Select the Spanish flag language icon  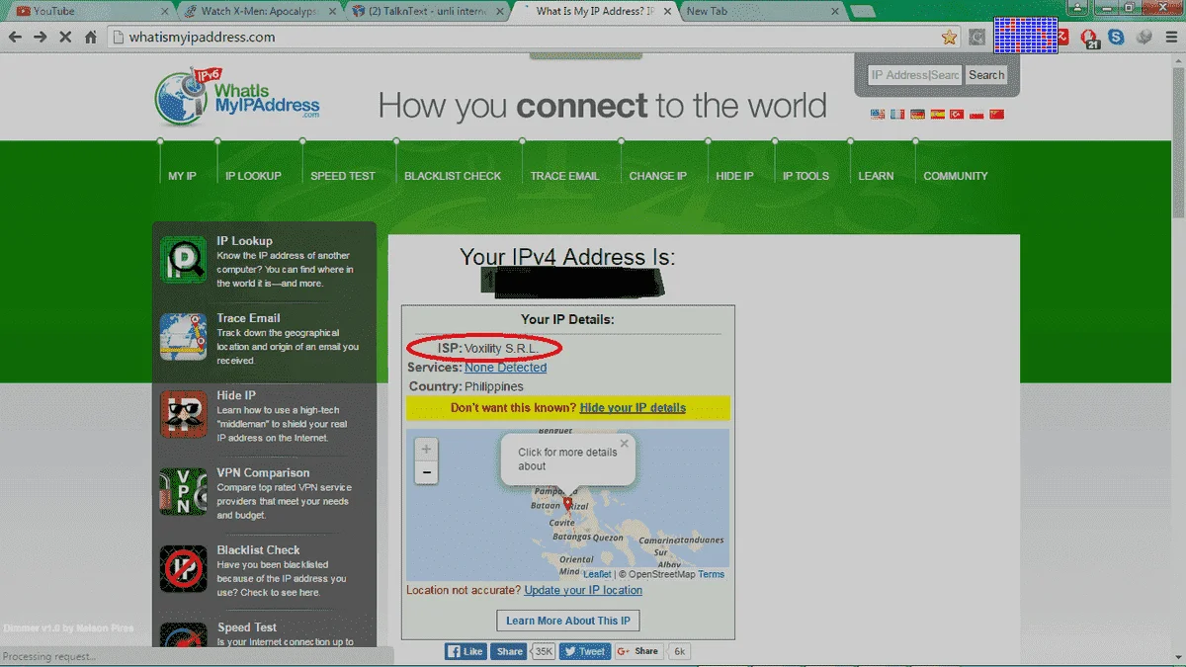pyautogui.click(x=937, y=115)
